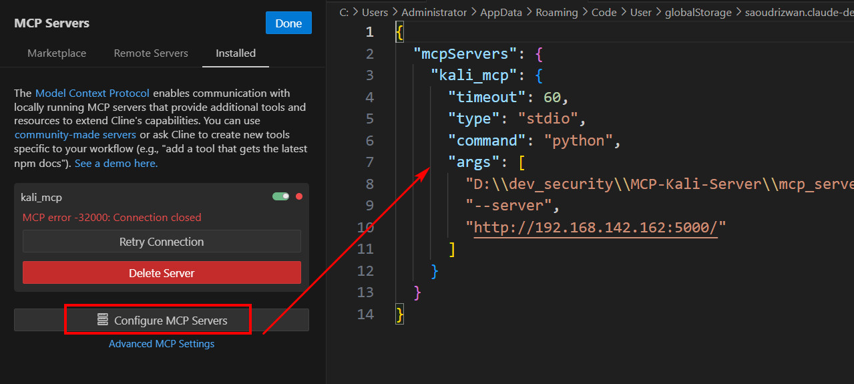Select the Installed tab
Image resolution: width=854 pixels, height=384 pixels.
coord(235,53)
